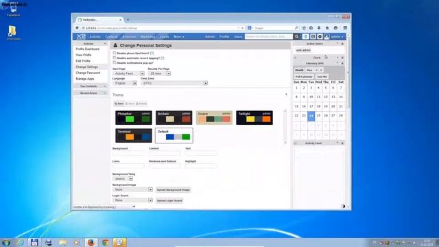The image size is (439, 247).
Task: Choose the Phosphor theme swatch
Action: click(134, 117)
